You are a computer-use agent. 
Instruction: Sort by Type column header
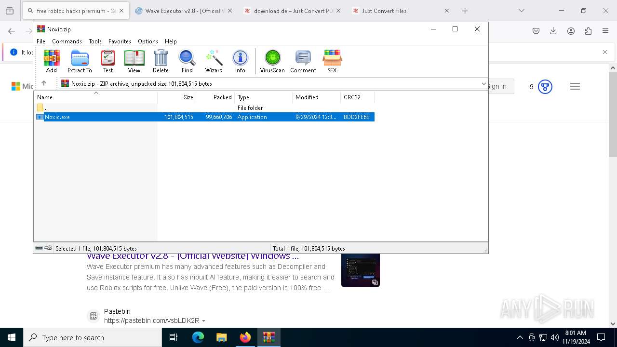coord(264,97)
